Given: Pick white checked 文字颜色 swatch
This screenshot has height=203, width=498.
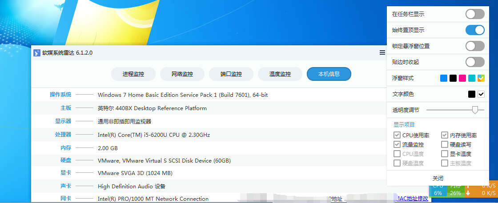Looking at the screenshot, I should 481,94.
